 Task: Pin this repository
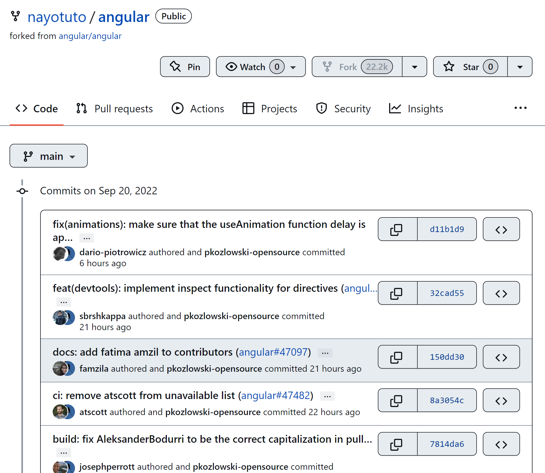coord(185,67)
